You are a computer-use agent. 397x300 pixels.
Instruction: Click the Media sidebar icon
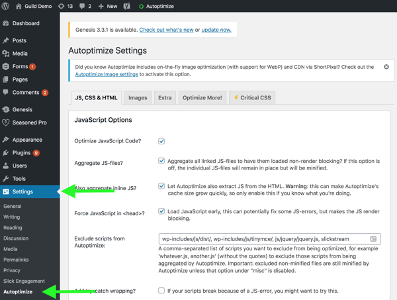tap(6, 54)
